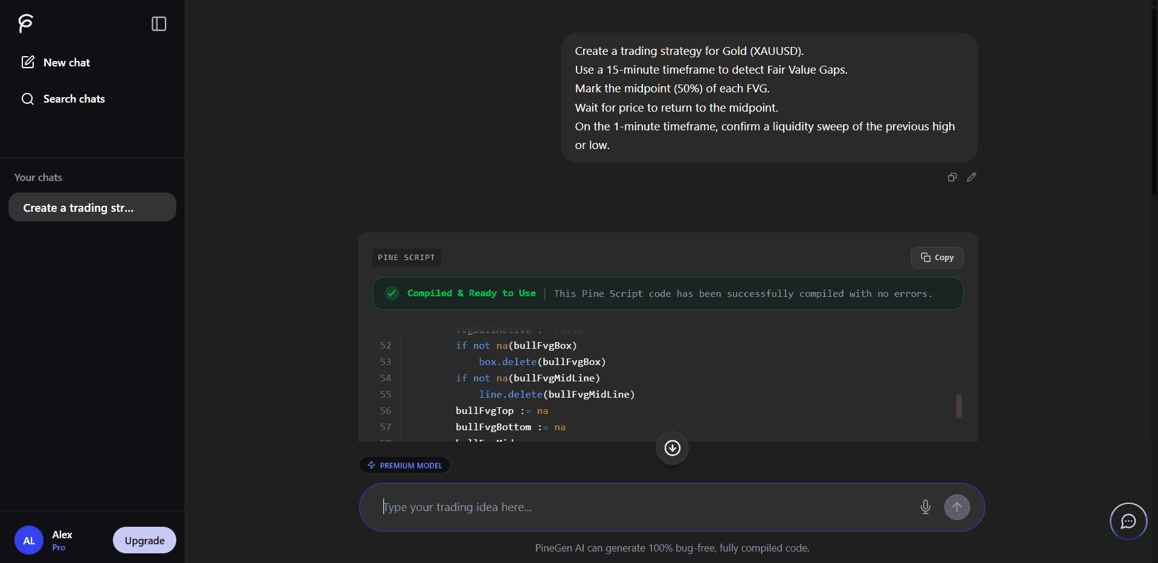Viewport: 1158px width, 563px height.
Task: Click the green compiled checkmark icon
Action: pos(392,293)
